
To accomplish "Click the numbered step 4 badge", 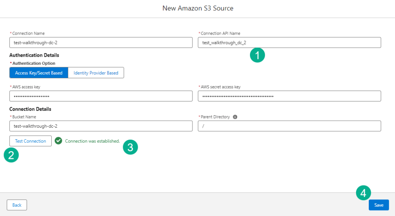I will click(x=363, y=193).
